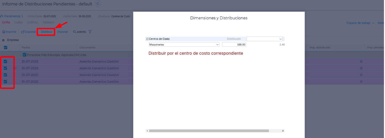Click the scrollbar right arrow in dialog

283,131
